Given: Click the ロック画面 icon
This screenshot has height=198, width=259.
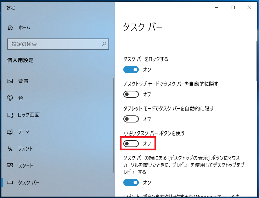Looking at the screenshot, I should pos(10,115).
